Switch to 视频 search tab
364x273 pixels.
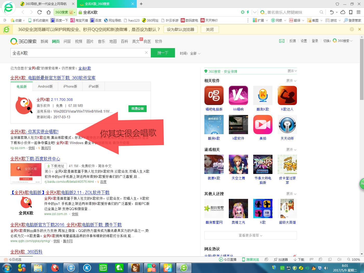(x=79, y=41)
